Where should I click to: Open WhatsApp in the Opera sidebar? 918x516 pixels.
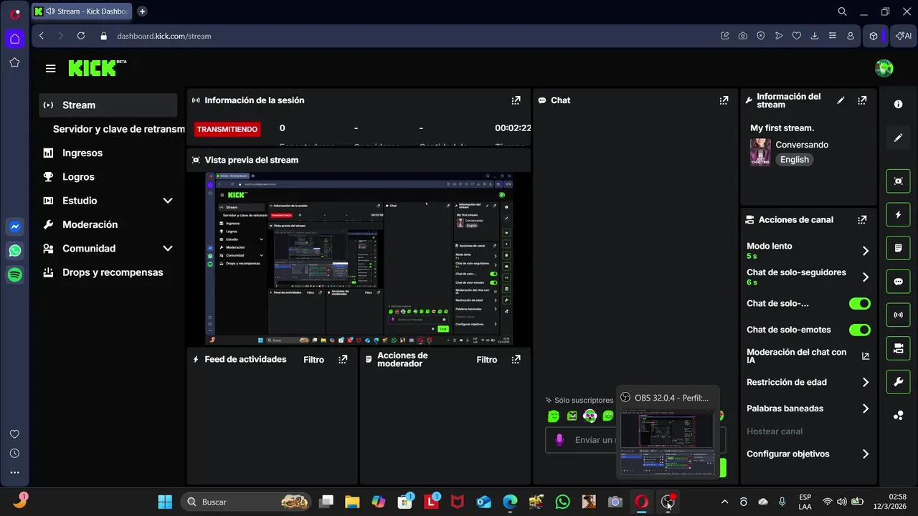pyautogui.click(x=14, y=251)
